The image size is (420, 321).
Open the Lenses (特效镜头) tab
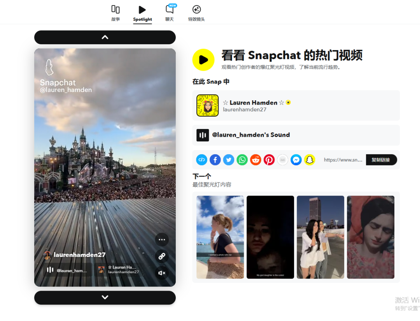coord(196,13)
